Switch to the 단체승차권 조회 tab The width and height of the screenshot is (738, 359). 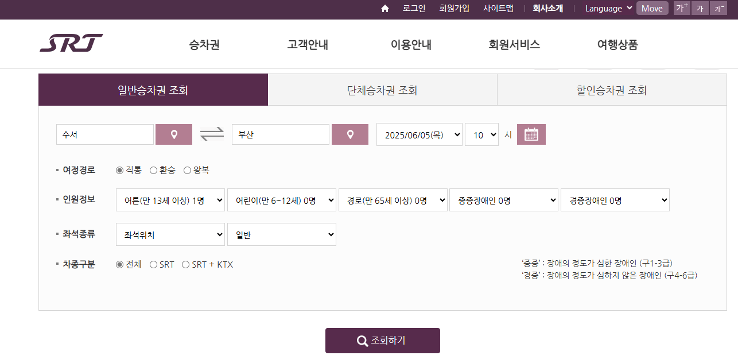point(382,90)
